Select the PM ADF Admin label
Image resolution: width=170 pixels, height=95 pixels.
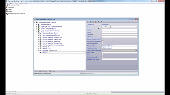pyautogui.click(x=47, y=49)
